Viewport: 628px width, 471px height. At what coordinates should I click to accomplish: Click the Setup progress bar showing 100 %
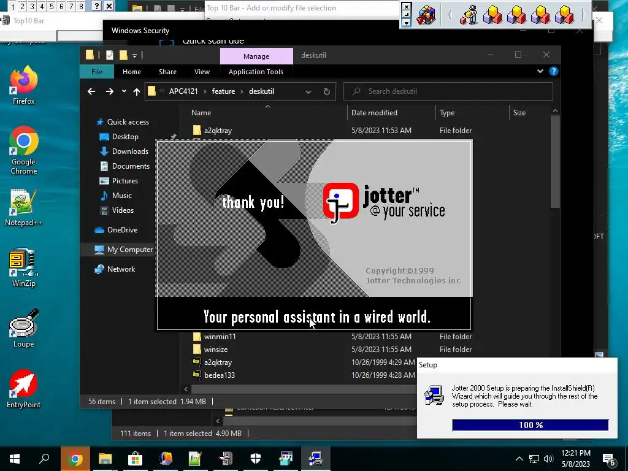[x=530, y=425]
